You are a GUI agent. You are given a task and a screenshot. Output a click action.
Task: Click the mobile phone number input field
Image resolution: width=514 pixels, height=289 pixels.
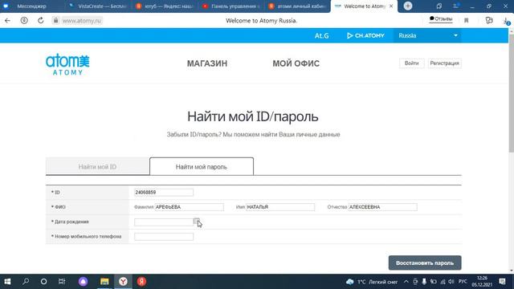164,237
